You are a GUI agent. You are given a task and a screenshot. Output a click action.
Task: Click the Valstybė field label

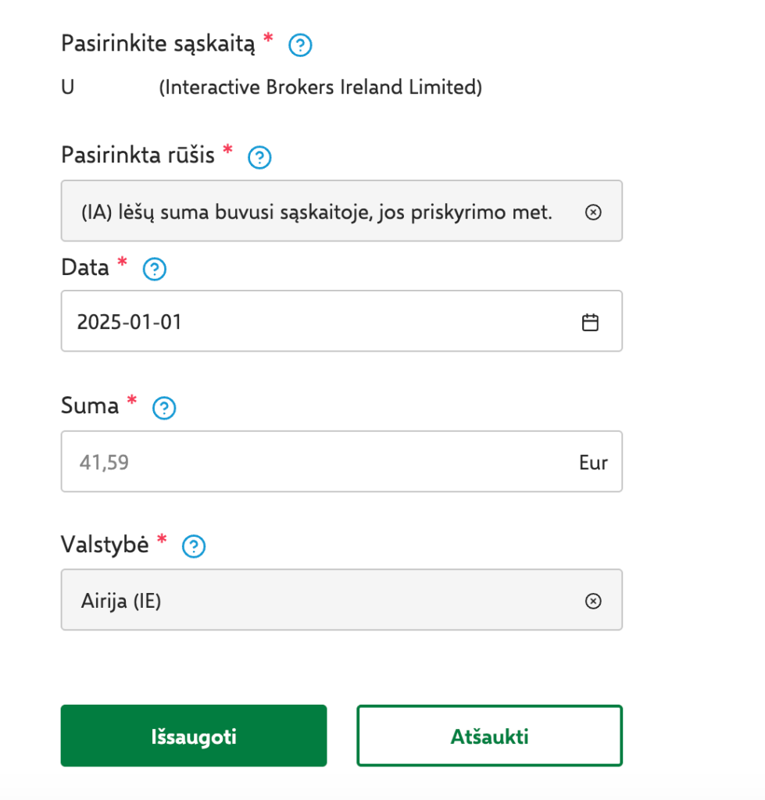pyautogui.click(x=105, y=544)
